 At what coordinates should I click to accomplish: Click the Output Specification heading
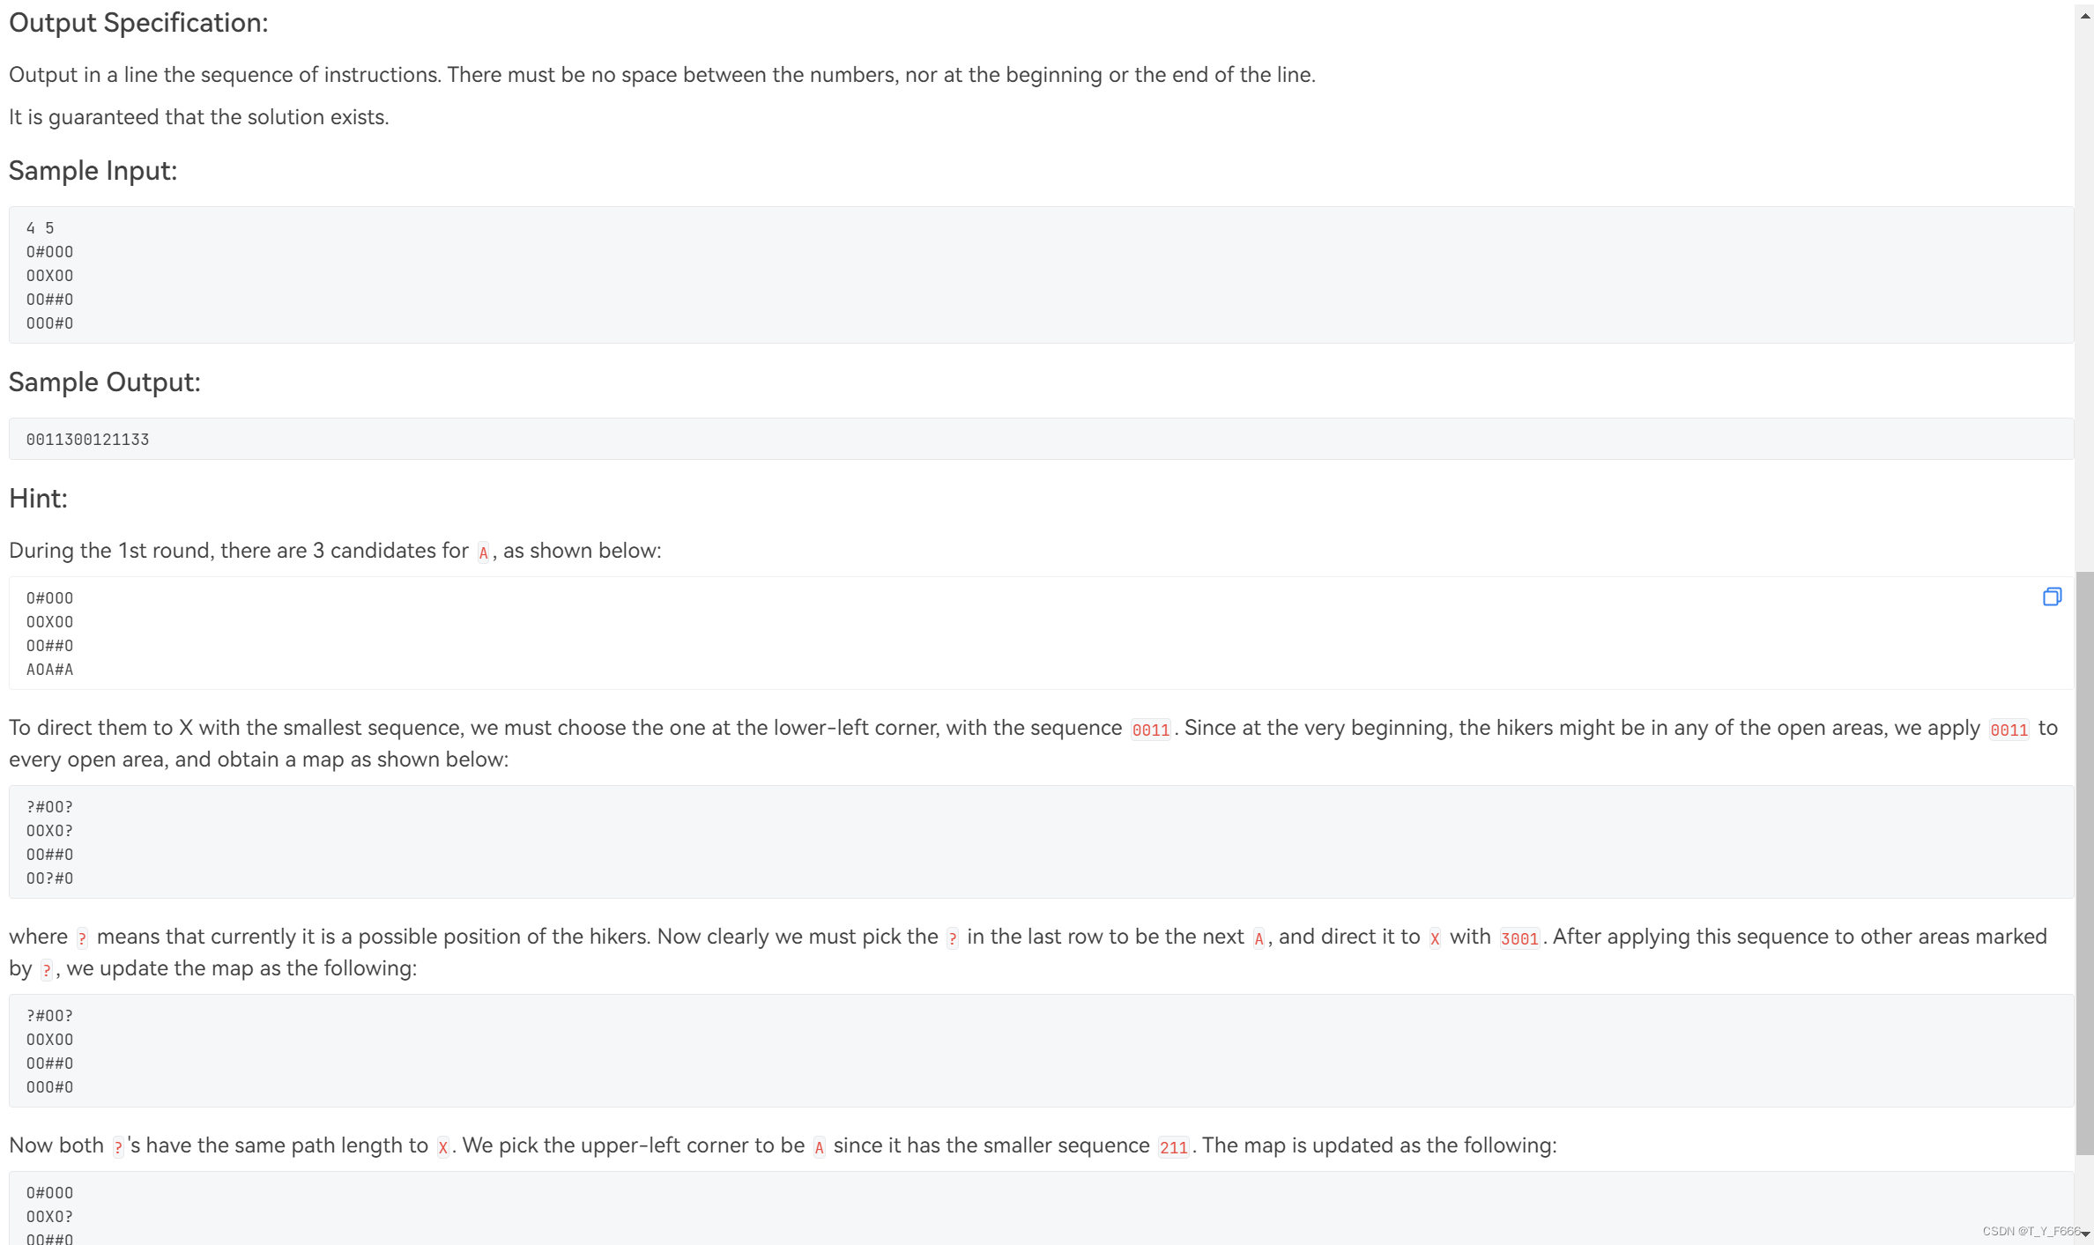138,23
